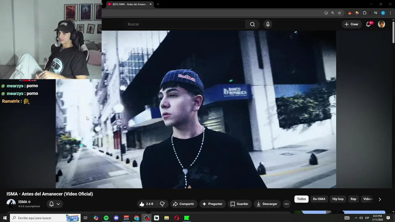The image size is (395, 222).
Task: Open Voicemeeter from the taskbar
Action: pos(126,218)
